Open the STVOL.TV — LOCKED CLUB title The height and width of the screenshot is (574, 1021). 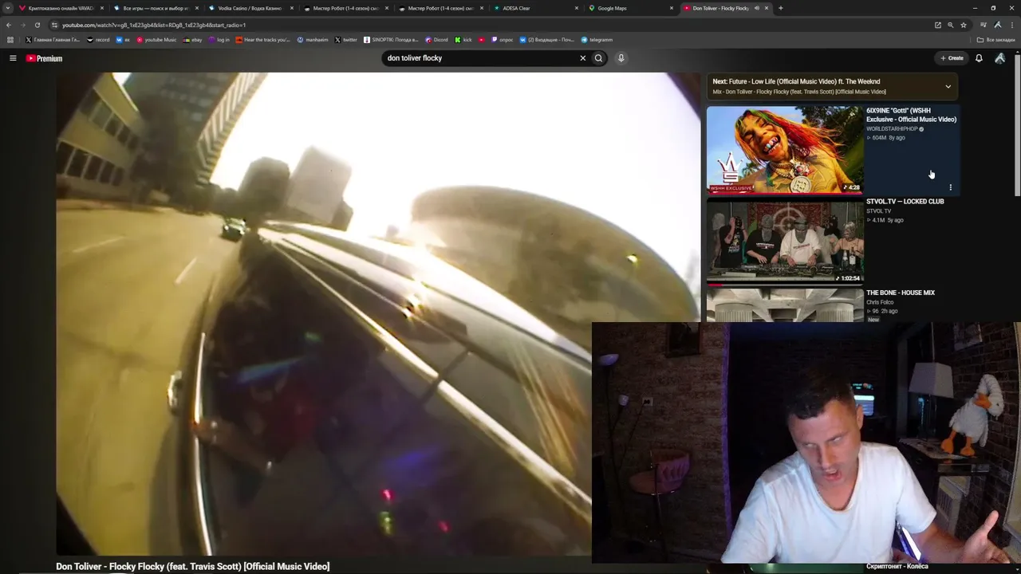pos(905,202)
